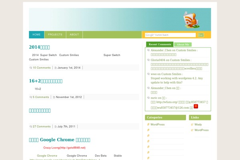
Task: Click page icon beside January 1st, 2014
Action: tap(56, 68)
